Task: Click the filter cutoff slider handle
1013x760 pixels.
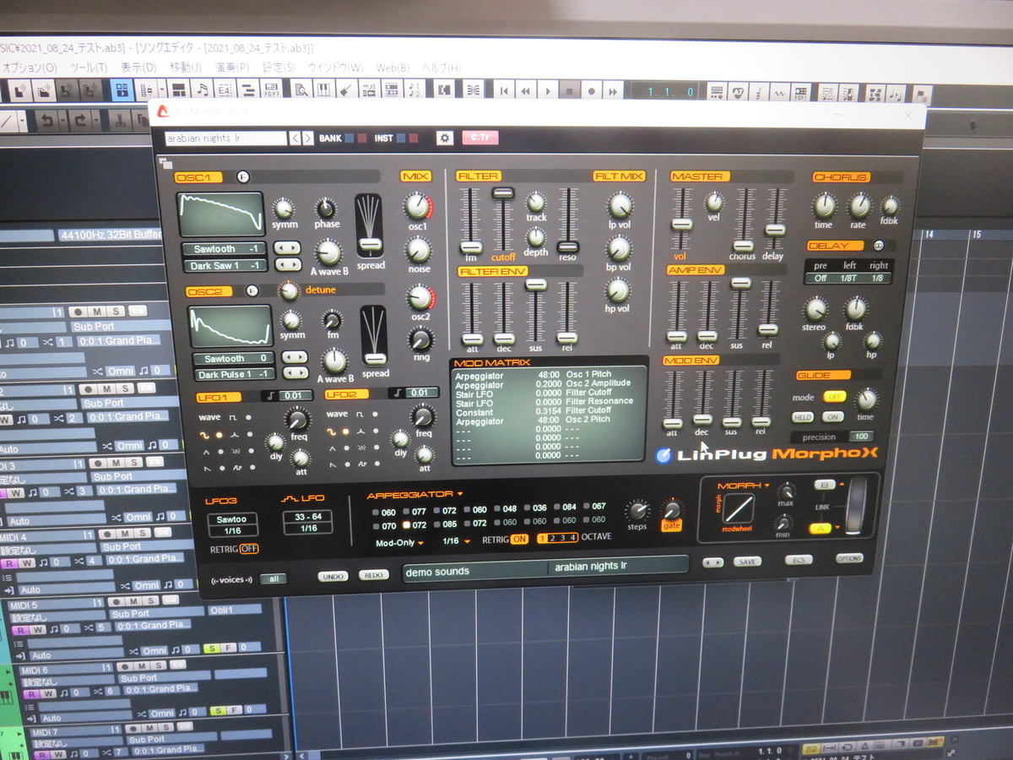Action: 503,193
